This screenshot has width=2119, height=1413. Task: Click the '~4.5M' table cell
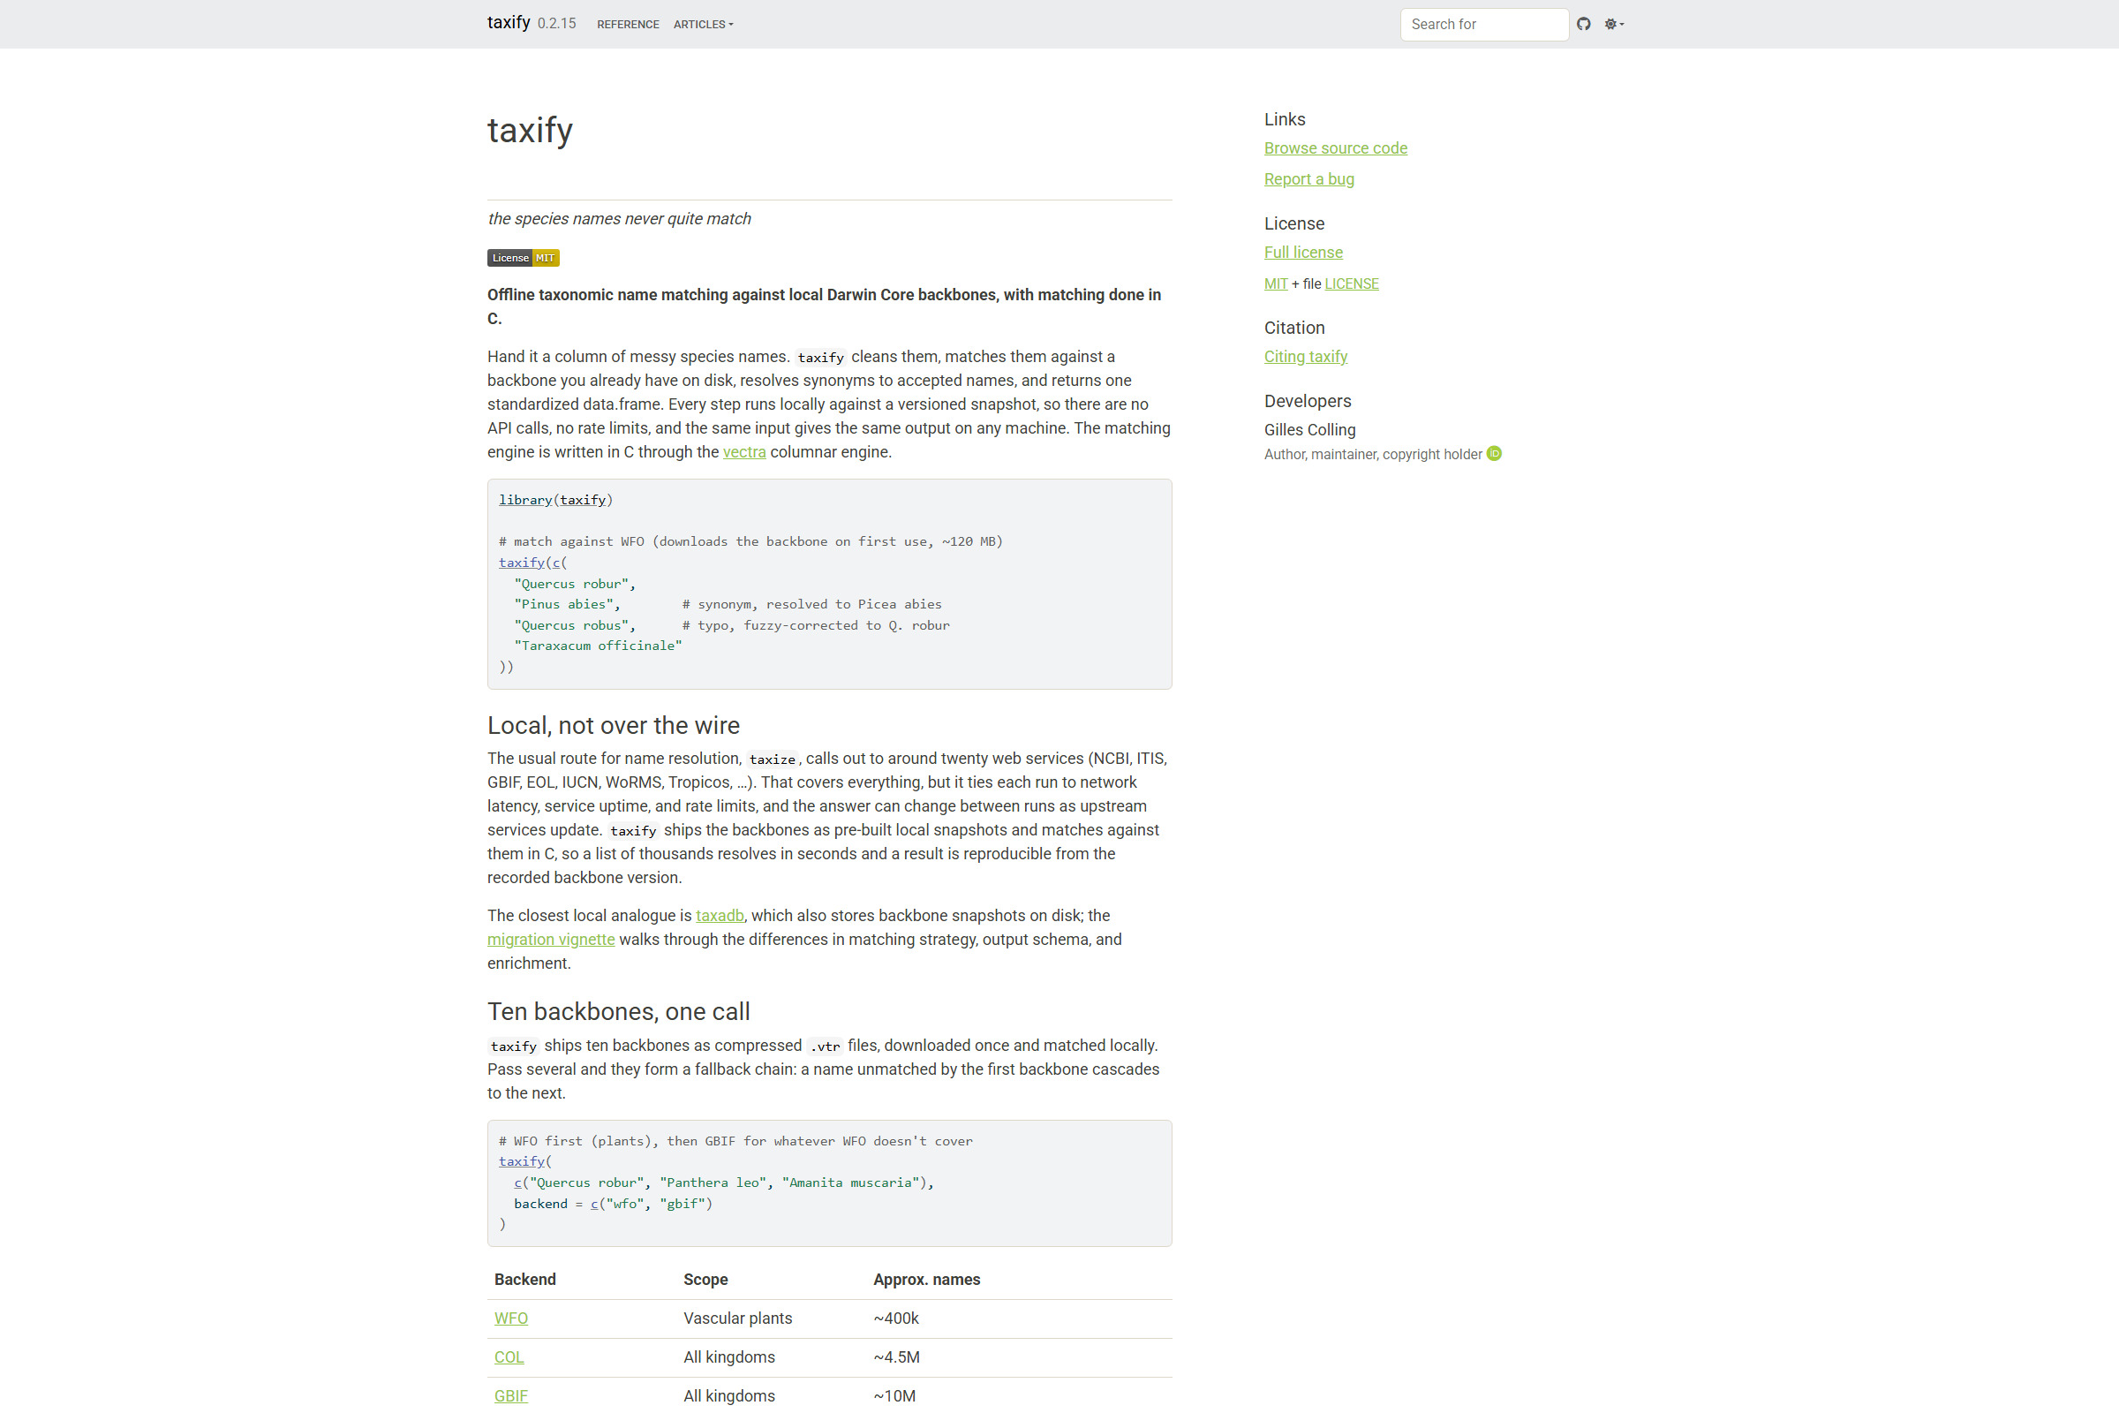[x=896, y=1357]
